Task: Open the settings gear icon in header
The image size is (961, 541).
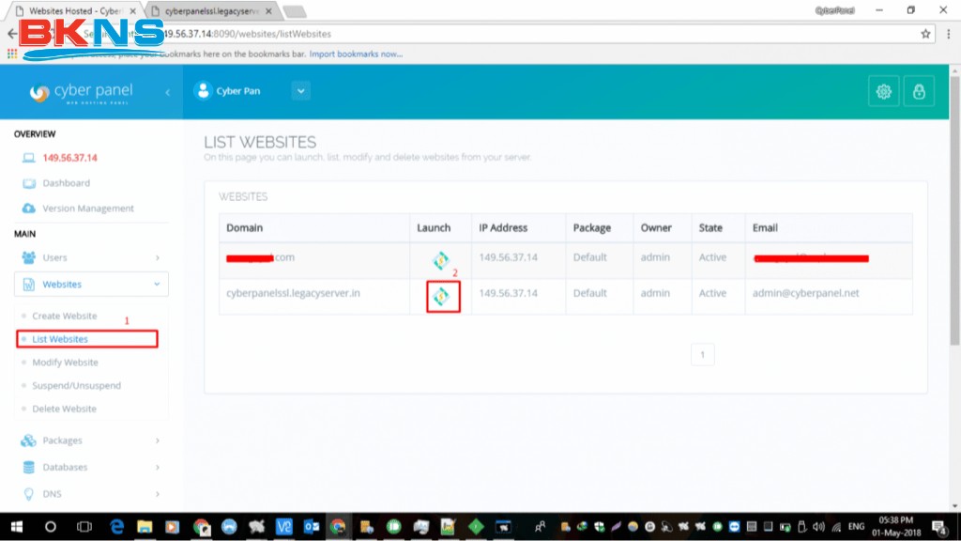Action: [x=883, y=91]
